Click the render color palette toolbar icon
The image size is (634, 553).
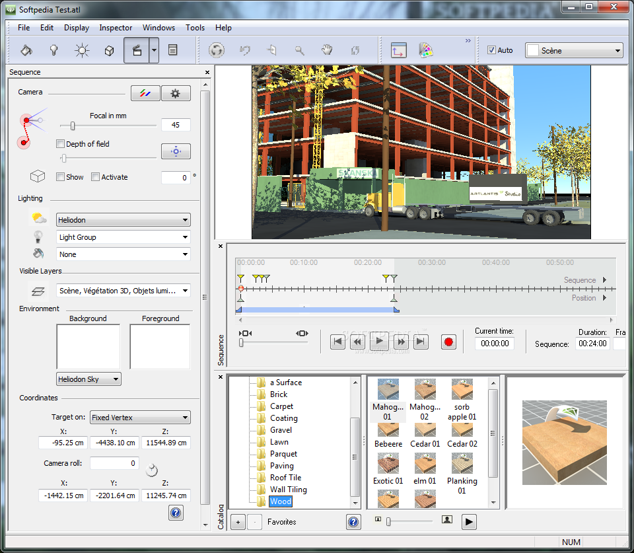[x=426, y=50]
